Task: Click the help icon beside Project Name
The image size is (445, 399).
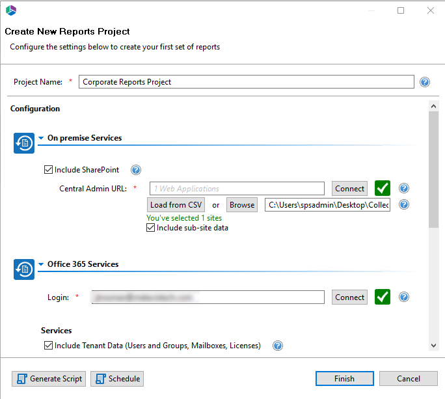Action: point(425,82)
